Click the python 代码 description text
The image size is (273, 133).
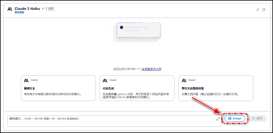click(136, 96)
